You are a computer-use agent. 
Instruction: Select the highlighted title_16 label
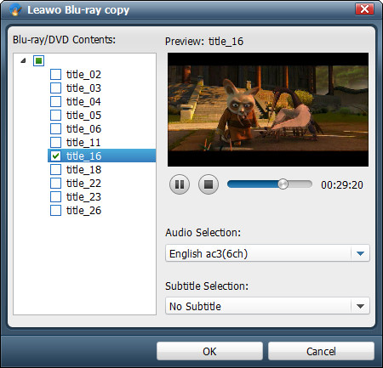(83, 156)
